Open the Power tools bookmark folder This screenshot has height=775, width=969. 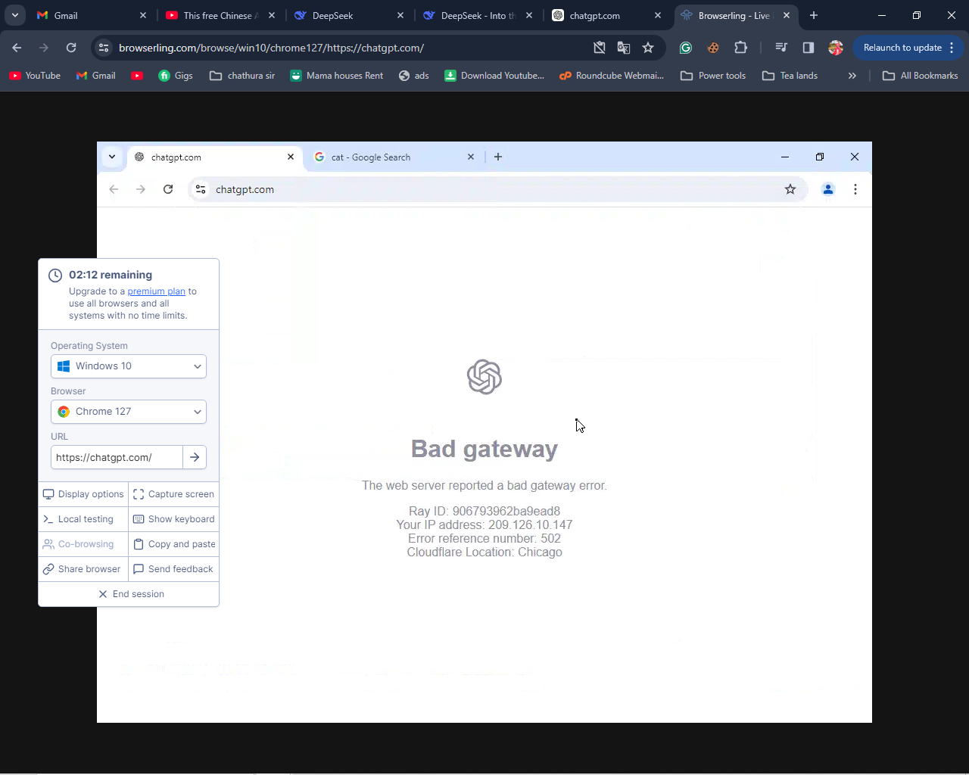coord(713,76)
